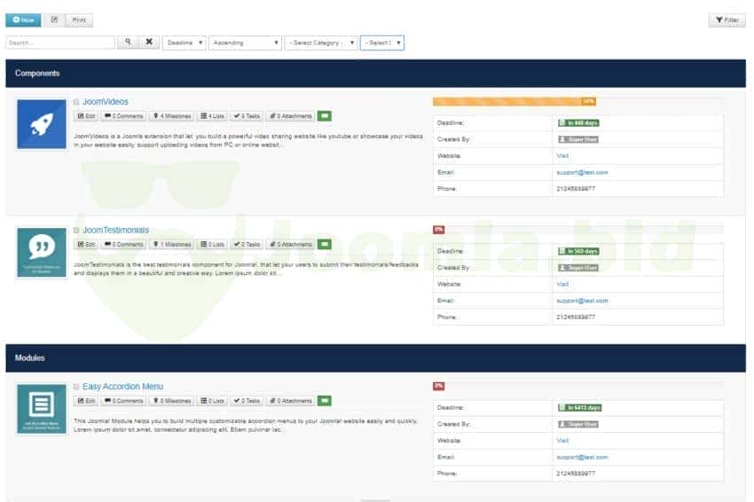Viewport: 754px width, 502px height.
Task: Open JoomVideos Comments
Action: (x=123, y=116)
